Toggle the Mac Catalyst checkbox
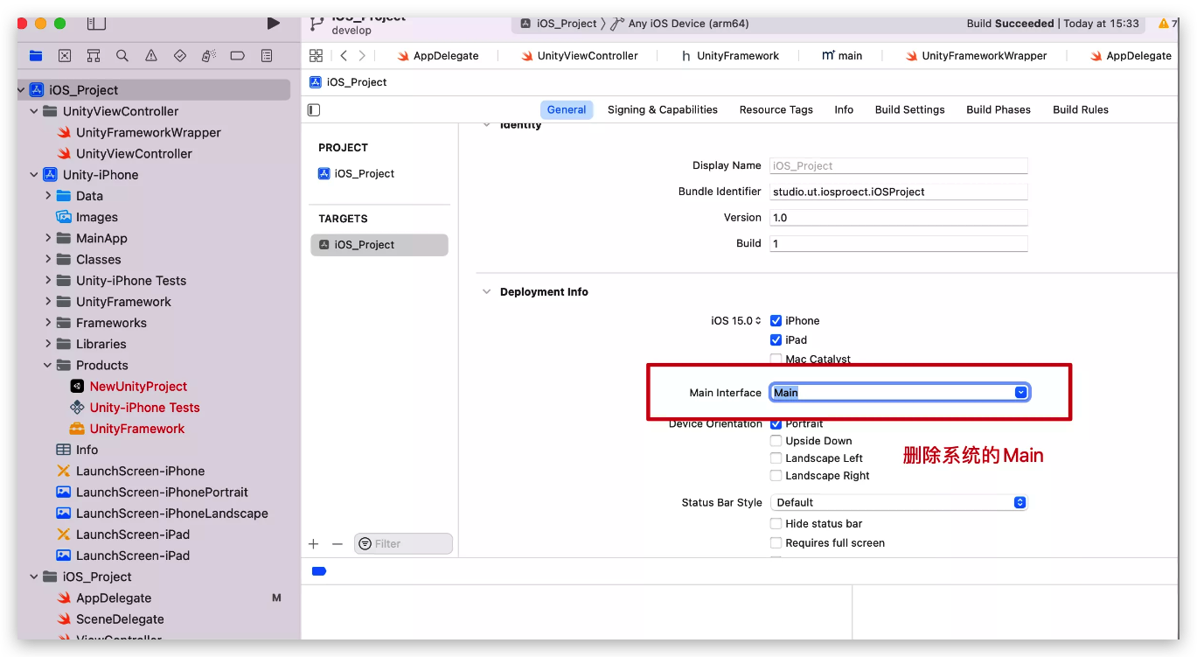This screenshot has width=1197, height=657. coord(776,360)
